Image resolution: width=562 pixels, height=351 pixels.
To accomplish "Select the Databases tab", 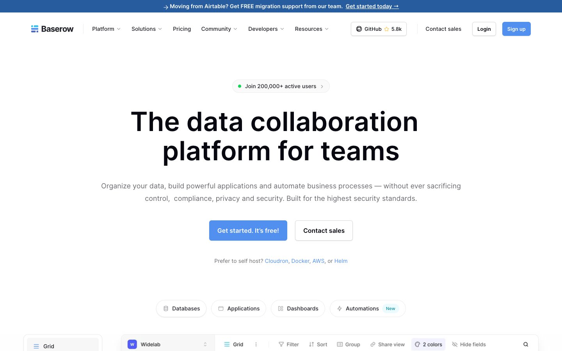I will [x=181, y=308].
